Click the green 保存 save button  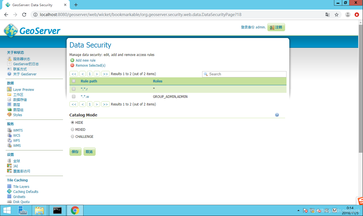pos(75,152)
